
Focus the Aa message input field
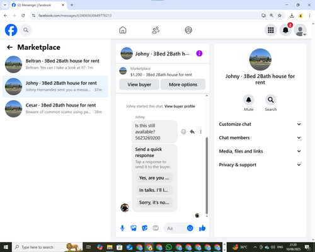point(175,228)
